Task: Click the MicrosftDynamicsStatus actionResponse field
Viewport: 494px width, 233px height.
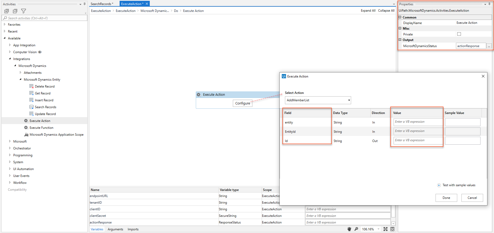Action: (471, 46)
